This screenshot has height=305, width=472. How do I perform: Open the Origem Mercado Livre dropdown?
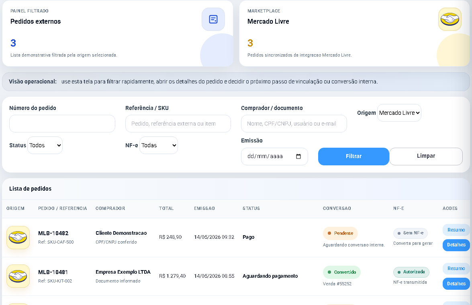coord(399,113)
